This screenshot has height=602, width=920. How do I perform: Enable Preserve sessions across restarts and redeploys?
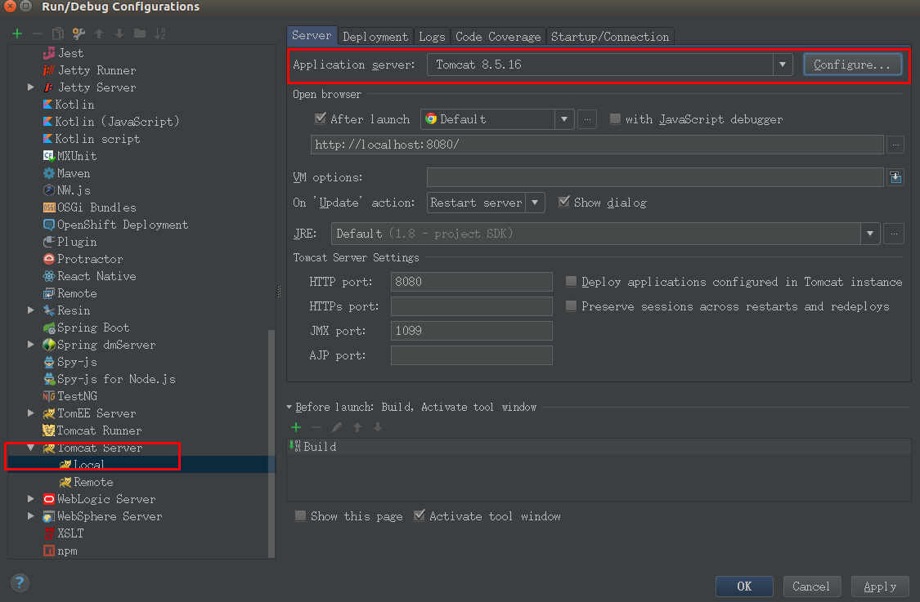(x=571, y=306)
